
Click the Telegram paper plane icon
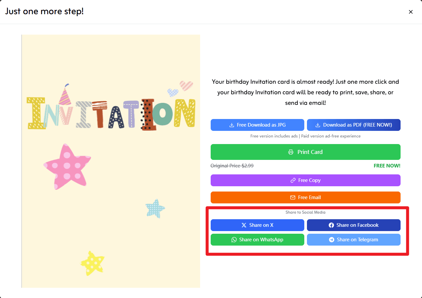coord(332,240)
